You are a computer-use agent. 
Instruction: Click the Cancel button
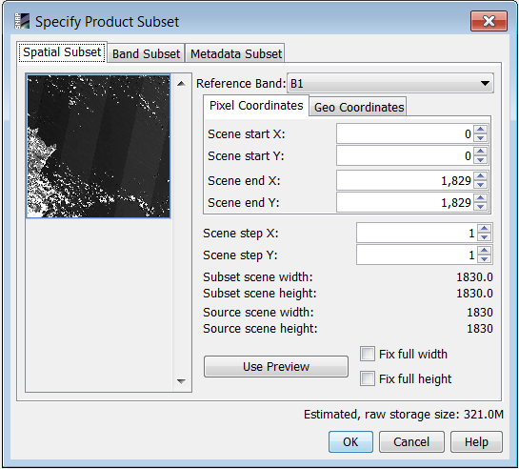point(411,442)
